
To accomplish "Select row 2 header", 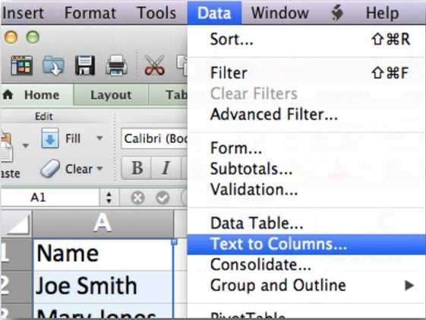I will point(16,287).
